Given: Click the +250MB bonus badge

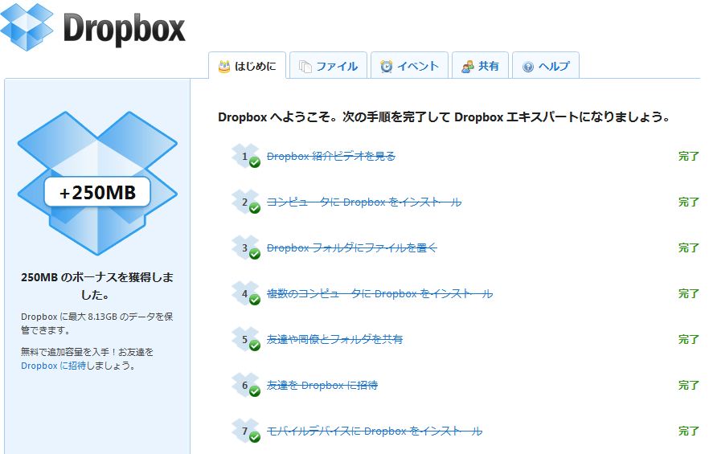Looking at the screenshot, I should (97, 192).
